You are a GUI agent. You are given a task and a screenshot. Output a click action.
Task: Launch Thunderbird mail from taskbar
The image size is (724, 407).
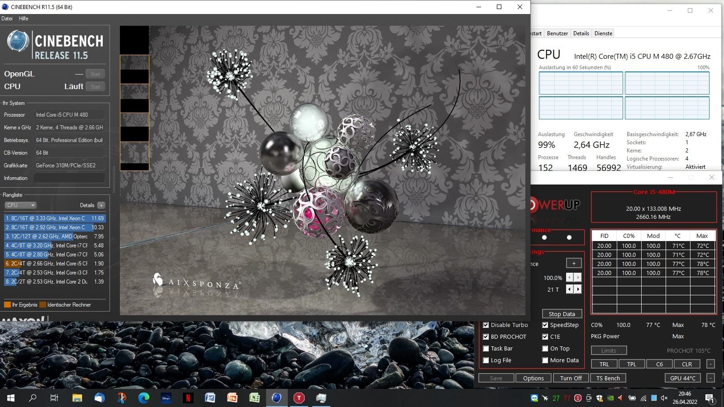(x=100, y=398)
